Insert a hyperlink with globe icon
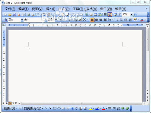The image size is (151, 113). click(87, 14)
